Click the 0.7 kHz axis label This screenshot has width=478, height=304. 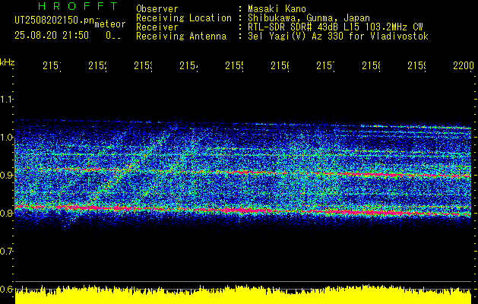[x=6, y=252]
